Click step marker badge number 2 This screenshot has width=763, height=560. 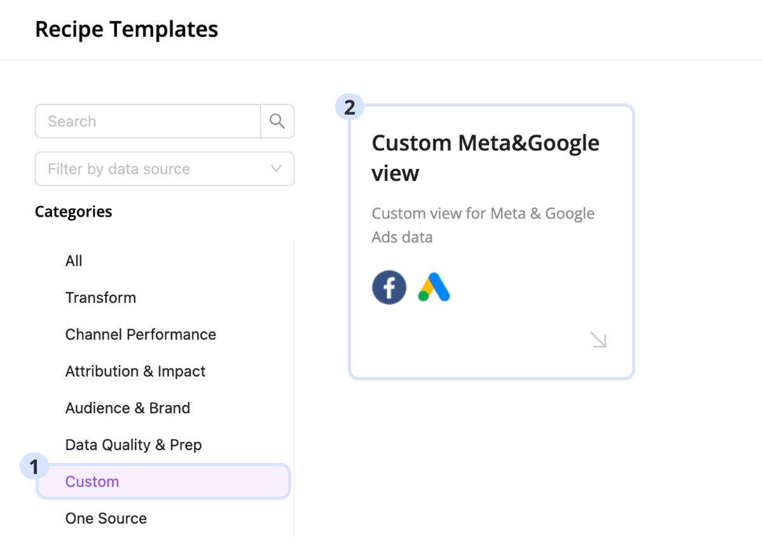350,107
